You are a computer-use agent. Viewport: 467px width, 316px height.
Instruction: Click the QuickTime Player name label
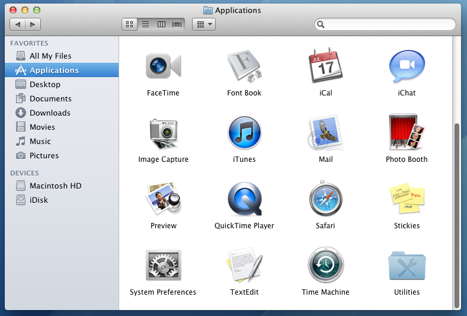pyautogui.click(x=244, y=226)
